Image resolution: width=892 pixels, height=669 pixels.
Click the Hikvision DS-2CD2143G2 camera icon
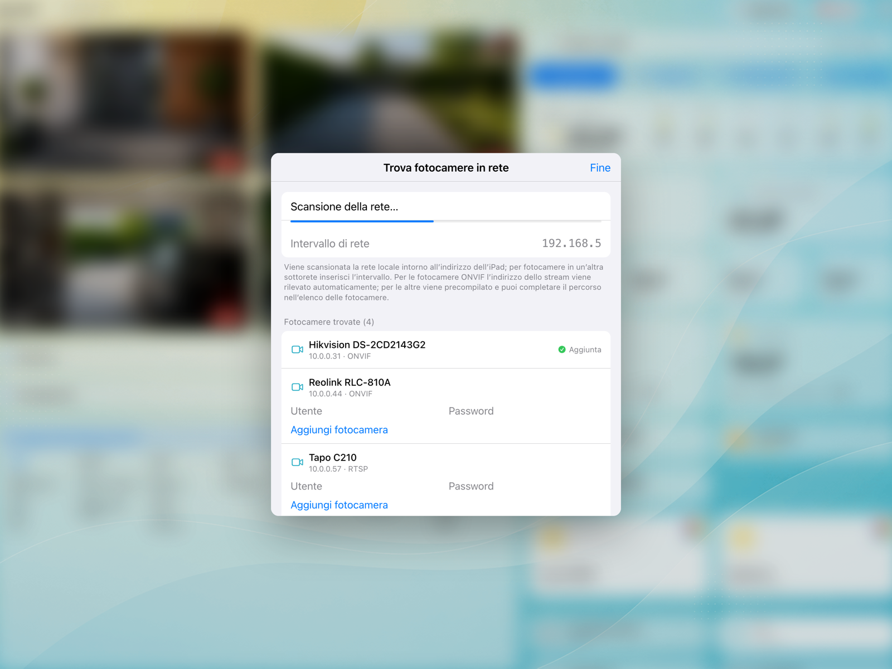coord(297,350)
